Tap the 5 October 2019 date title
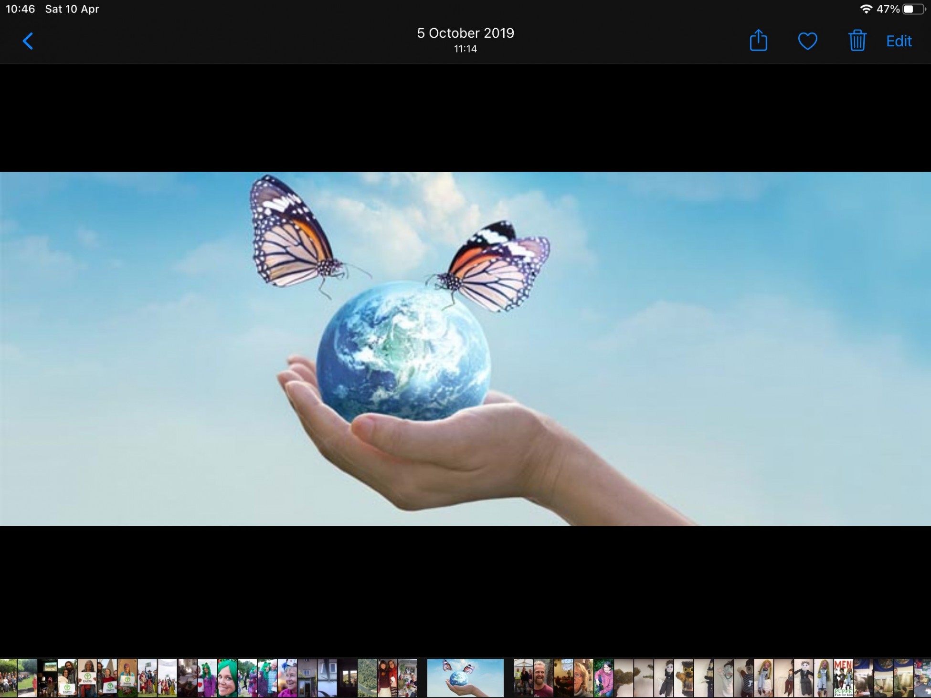931x698 pixels. coord(465,33)
